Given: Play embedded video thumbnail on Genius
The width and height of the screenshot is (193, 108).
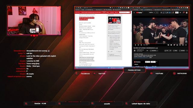Looking at the screenshot, I should coord(114,20).
